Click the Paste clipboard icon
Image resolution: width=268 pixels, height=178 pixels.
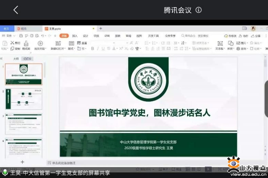4,43
